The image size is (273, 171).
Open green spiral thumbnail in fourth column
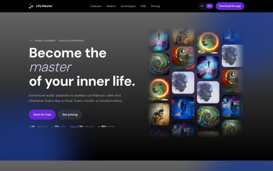(x=232, y=128)
